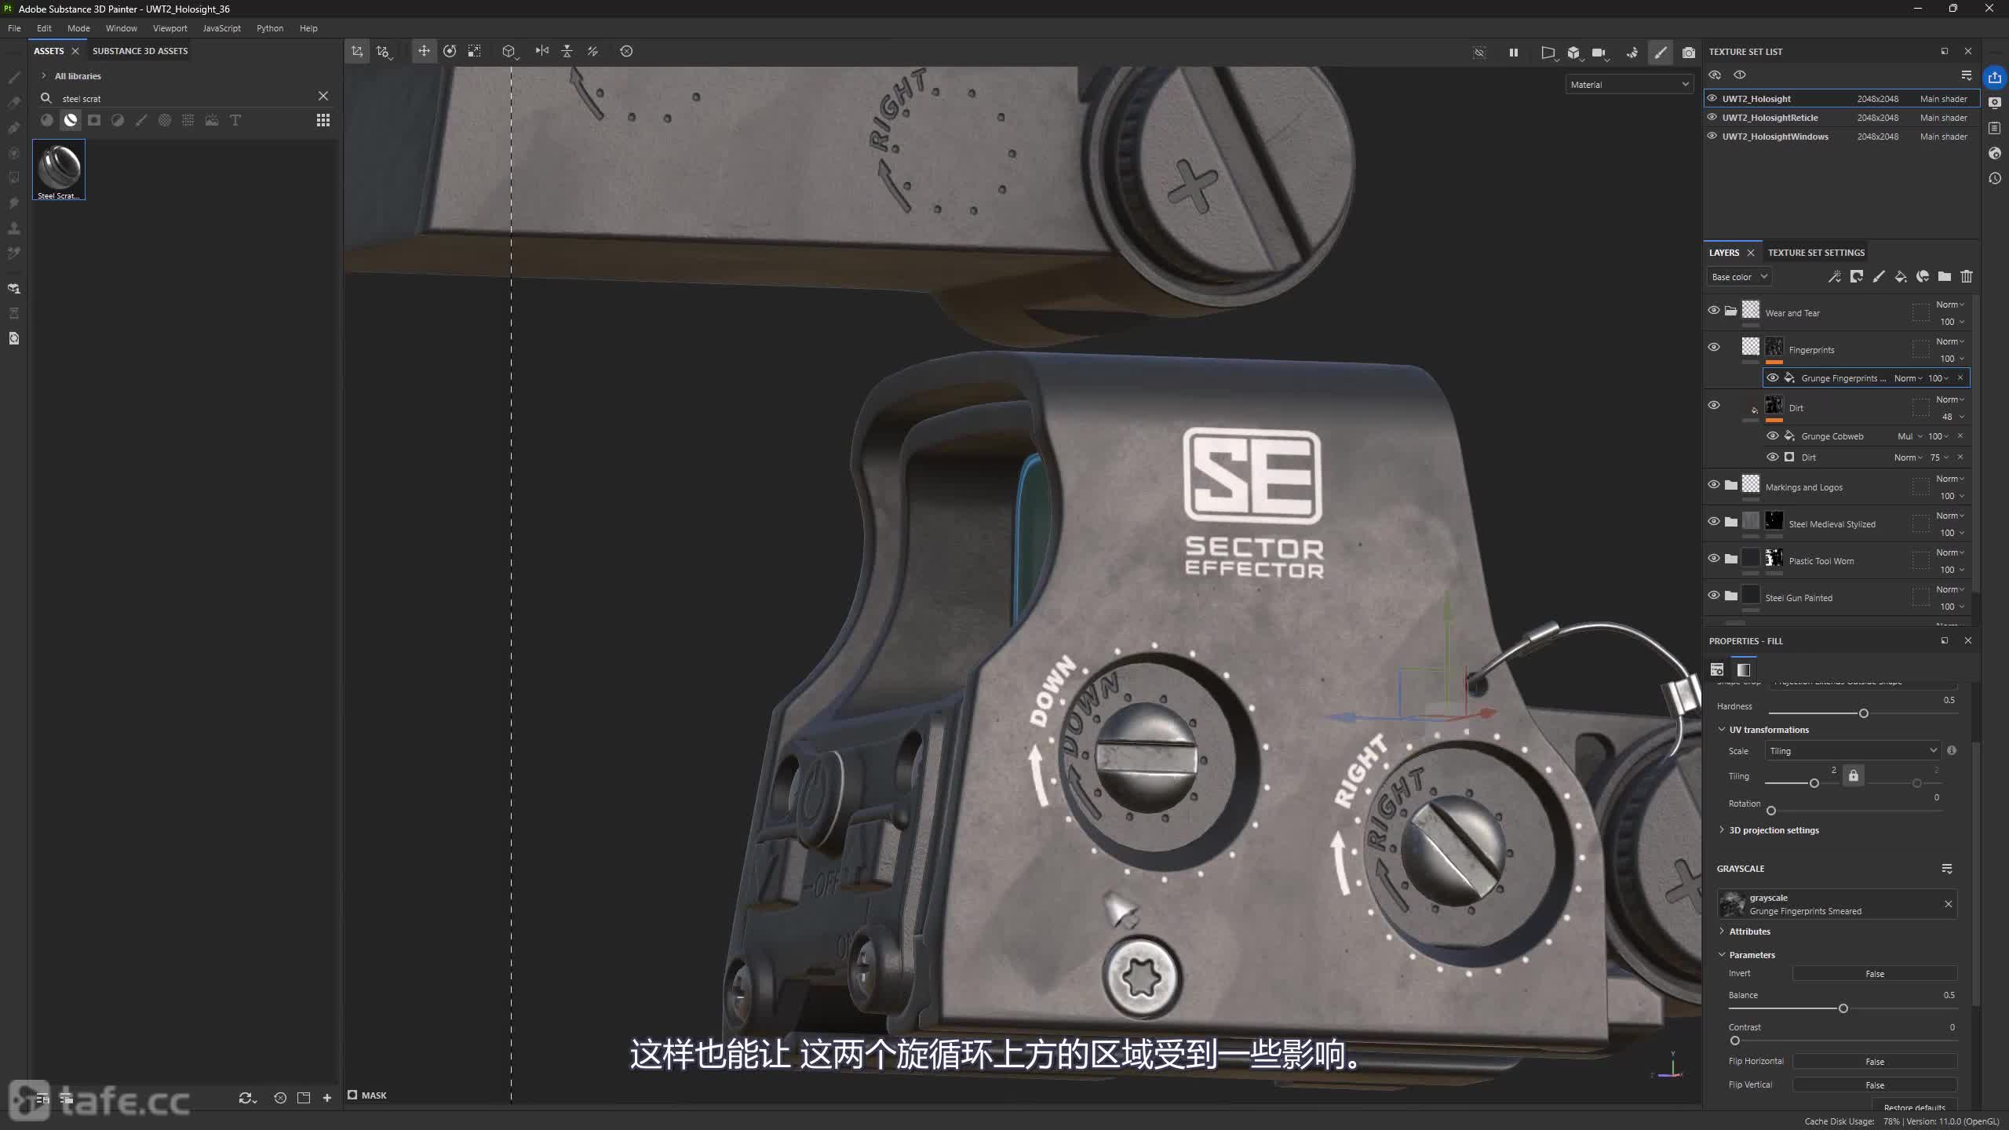Open the Base color channel dropdown
This screenshot has width=2009, height=1130.
tap(1739, 277)
